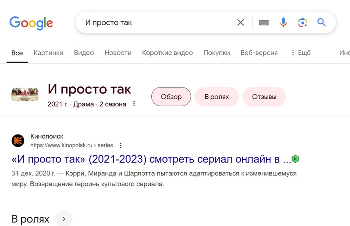
Task: Open the Видео results tab
Action: (x=84, y=53)
